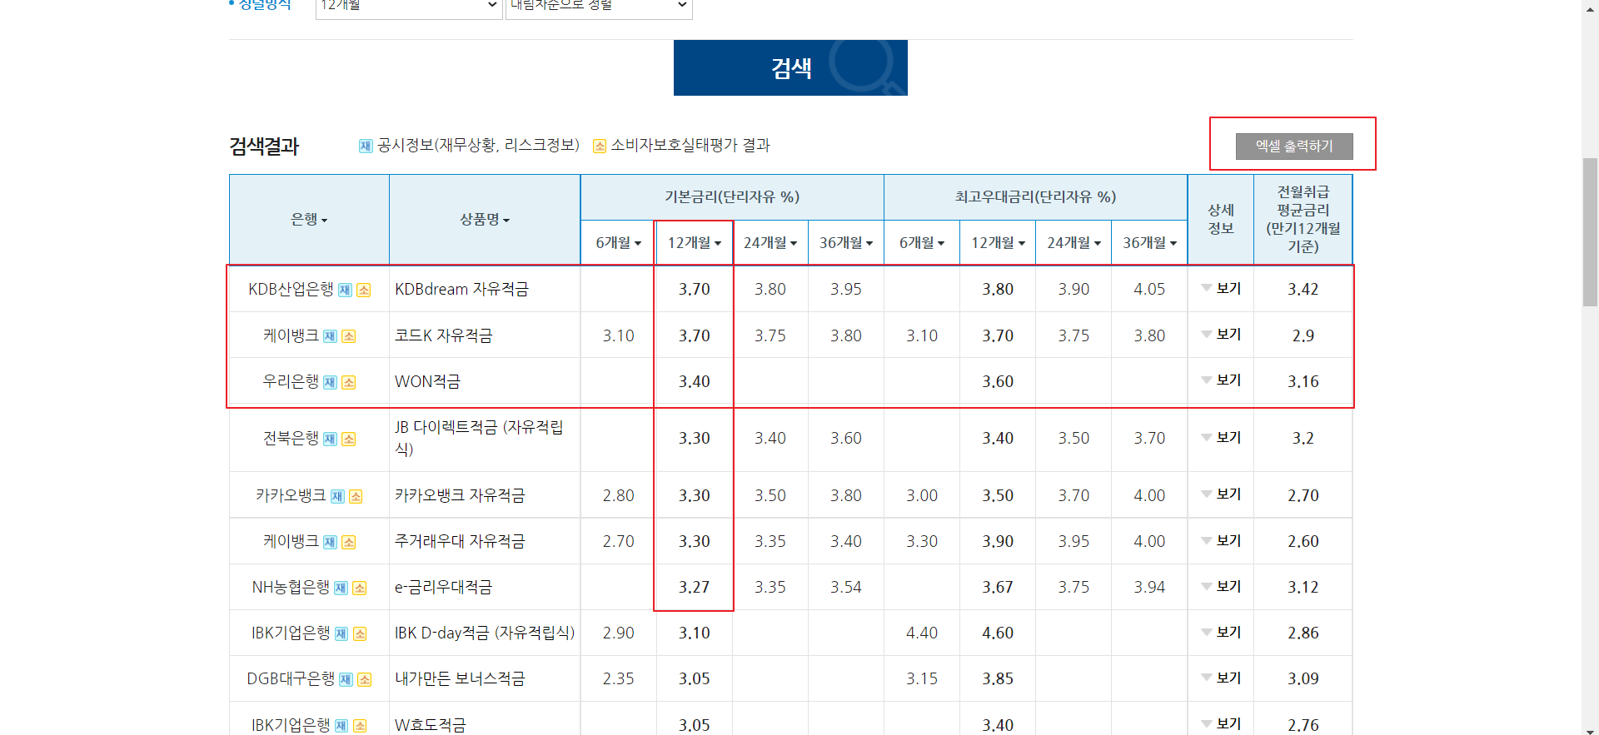This screenshot has height=735, width=1599.
Task: Select product name e-금리우대적금
Action: pos(443,587)
